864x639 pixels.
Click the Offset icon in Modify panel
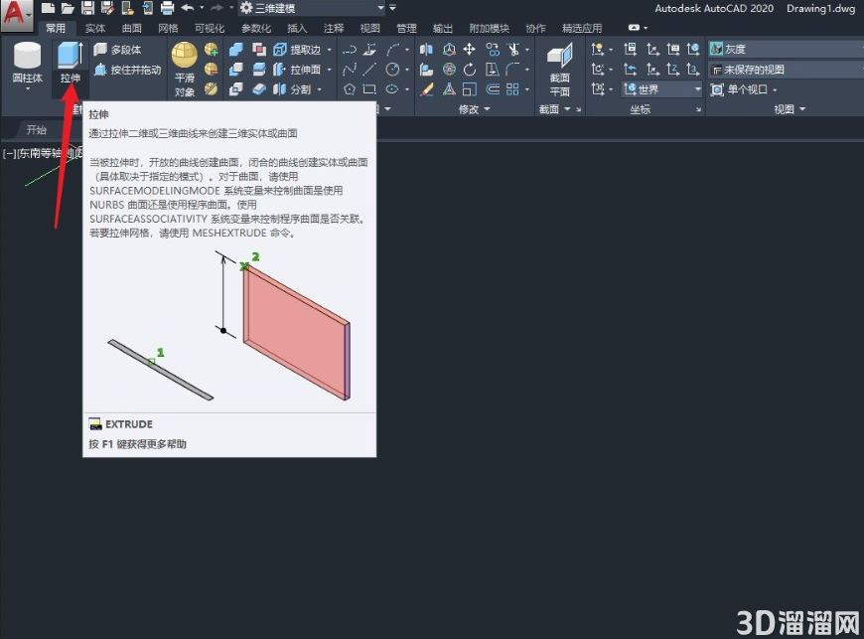pyautogui.click(x=493, y=88)
